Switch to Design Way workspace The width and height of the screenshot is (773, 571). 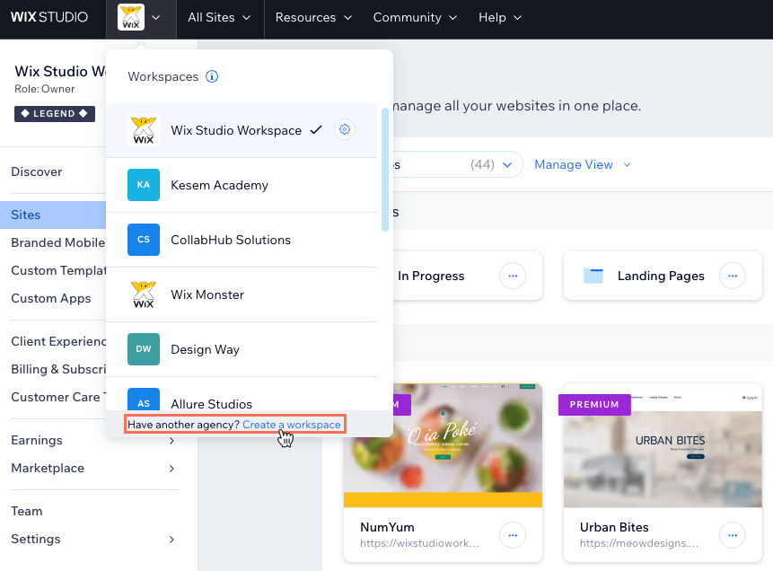point(242,349)
